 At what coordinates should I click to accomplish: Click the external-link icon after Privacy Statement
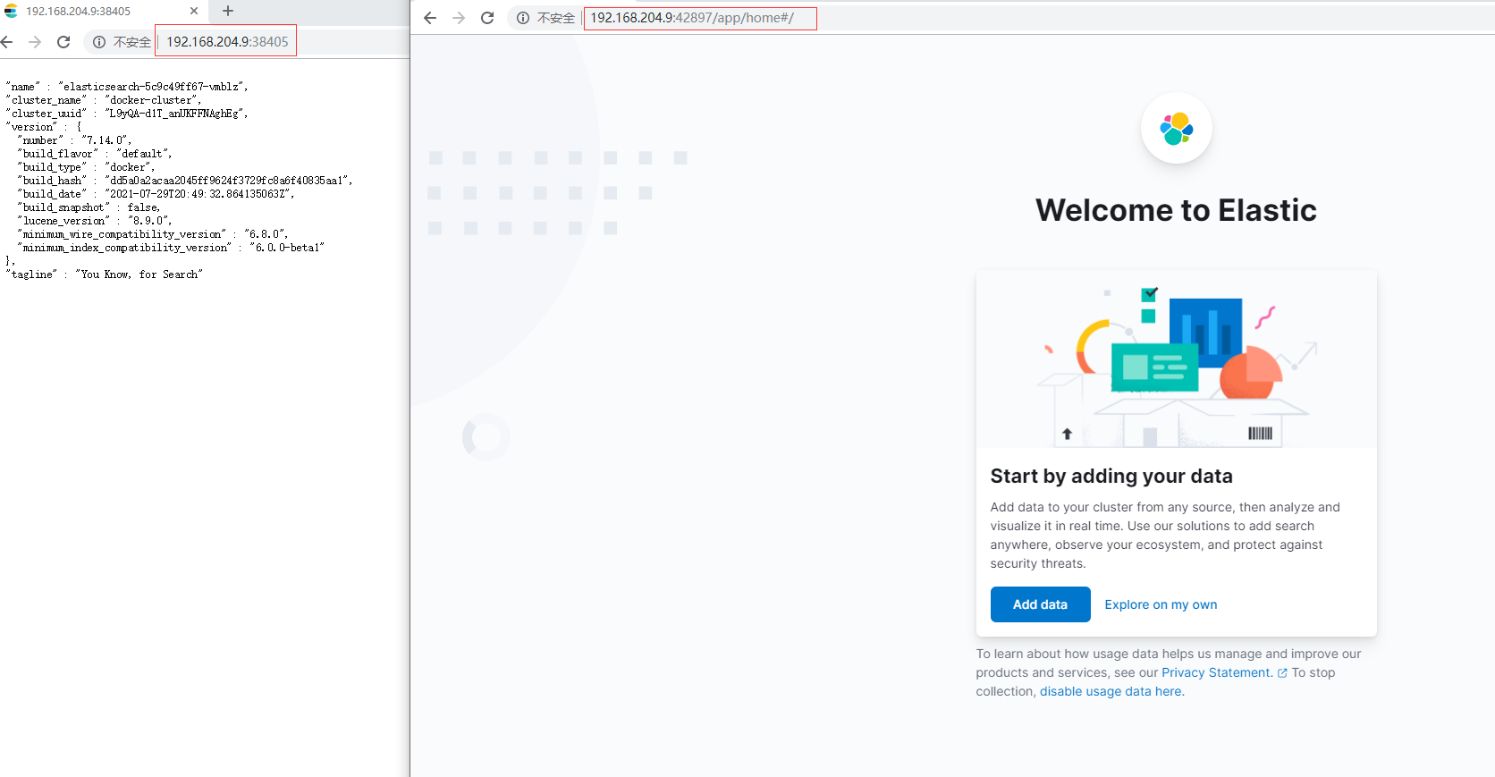(1282, 673)
